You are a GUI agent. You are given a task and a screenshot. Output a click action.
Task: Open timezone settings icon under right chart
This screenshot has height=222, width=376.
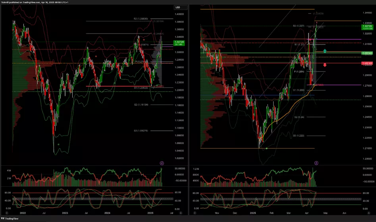tap(192, 214)
